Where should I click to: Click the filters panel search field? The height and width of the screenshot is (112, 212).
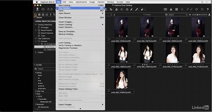coord(45,69)
